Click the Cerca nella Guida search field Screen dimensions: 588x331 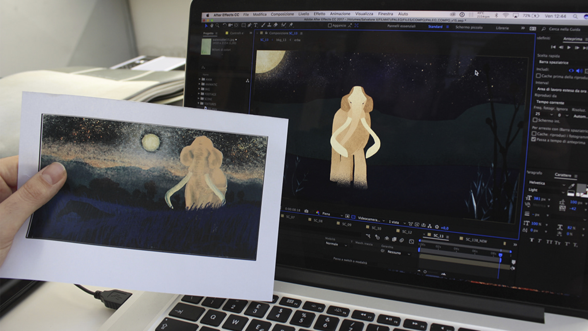[564, 29]
